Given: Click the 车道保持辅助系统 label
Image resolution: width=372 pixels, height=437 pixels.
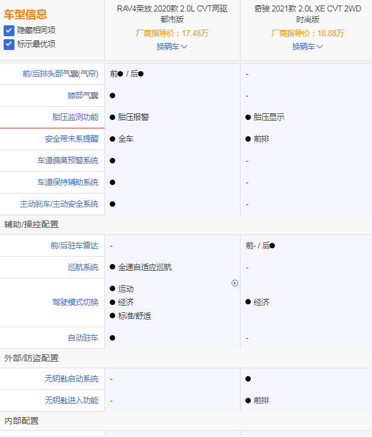Looking at the screenshot, I should (68, 183).
